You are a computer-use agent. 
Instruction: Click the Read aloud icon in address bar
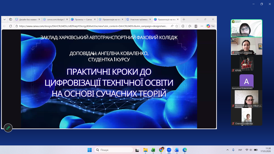point(172,26)
